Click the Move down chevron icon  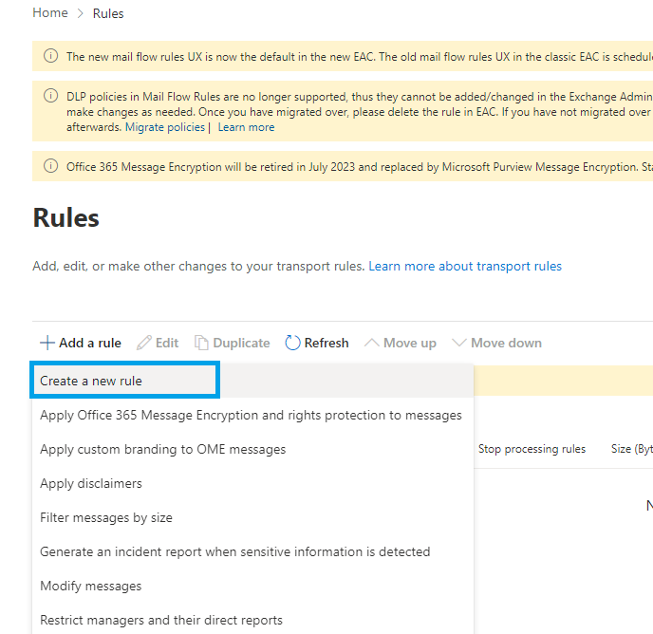(459, 343)
